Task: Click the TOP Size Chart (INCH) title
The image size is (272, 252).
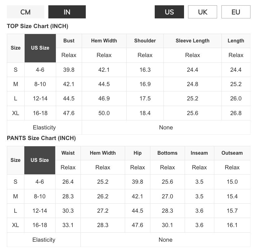Action: (x=37, y=26)
